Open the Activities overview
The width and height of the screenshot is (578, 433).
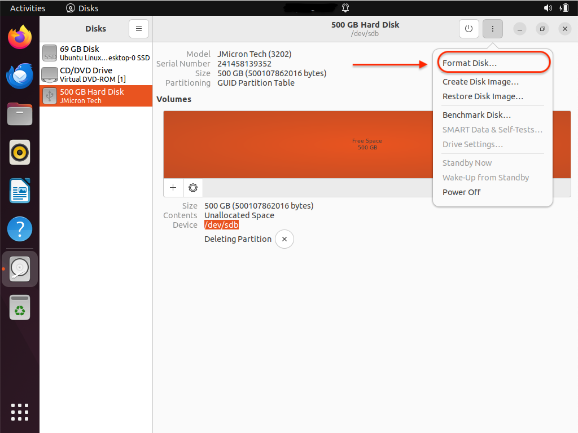(28, 8)
